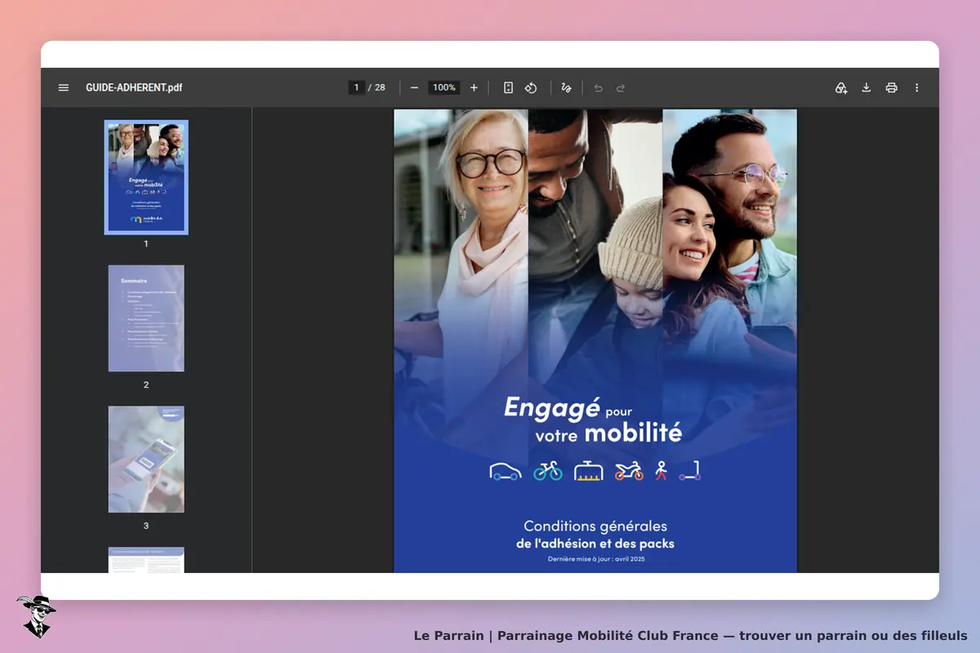
Task: Click the page number input field
Action: tap(357, 87)
